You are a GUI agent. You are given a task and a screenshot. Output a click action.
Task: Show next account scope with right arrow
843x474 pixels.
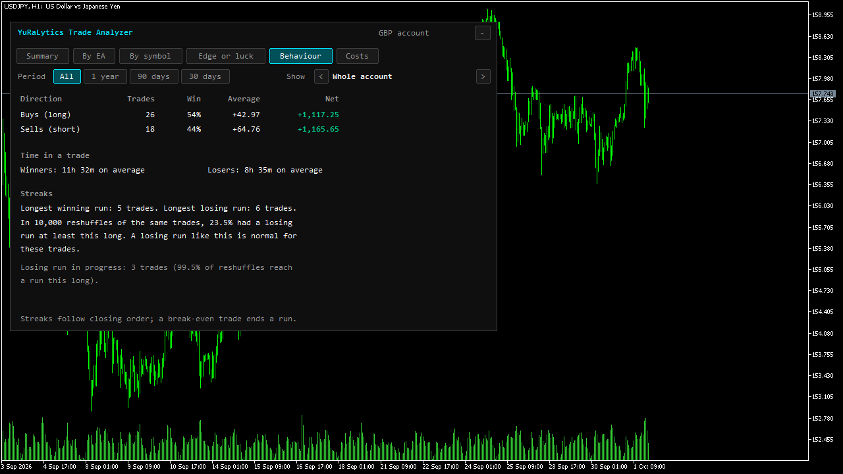(483, 76)
